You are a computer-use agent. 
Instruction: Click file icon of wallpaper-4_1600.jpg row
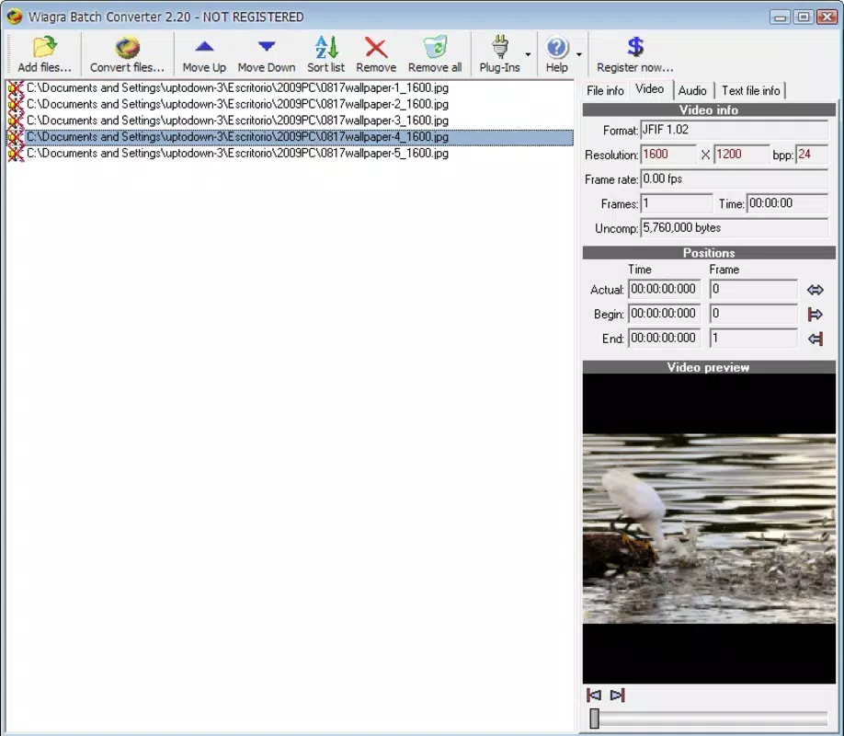pos(16,137)
